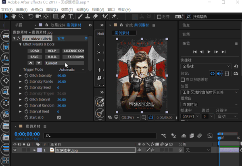Toggle mask and shape path visibility icon

coord(151,117)
